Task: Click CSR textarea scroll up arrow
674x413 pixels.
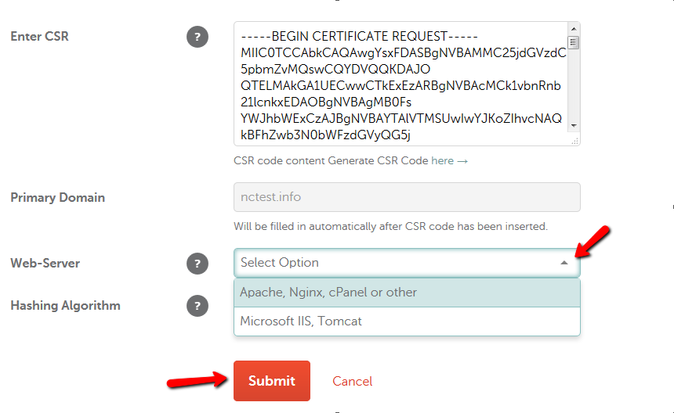Action: coord(574,29)
